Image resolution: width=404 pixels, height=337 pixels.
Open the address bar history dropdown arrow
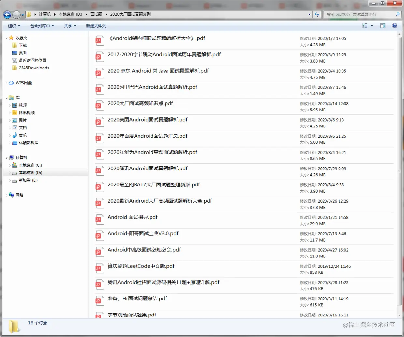[309, 14]
